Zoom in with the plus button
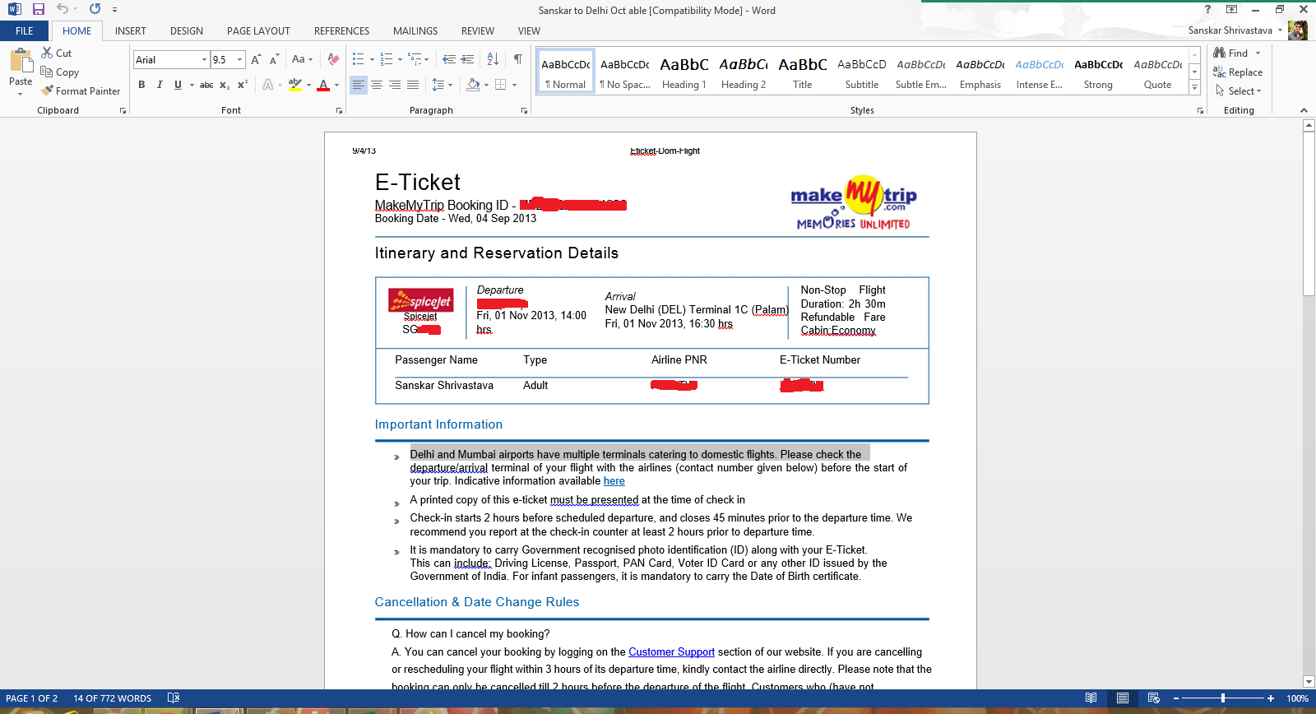The width and height of the screenshot is (1316, 714). pos(1271,698)
